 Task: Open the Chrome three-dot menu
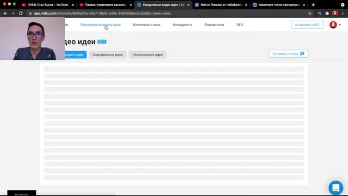click(x=343, y=13)
